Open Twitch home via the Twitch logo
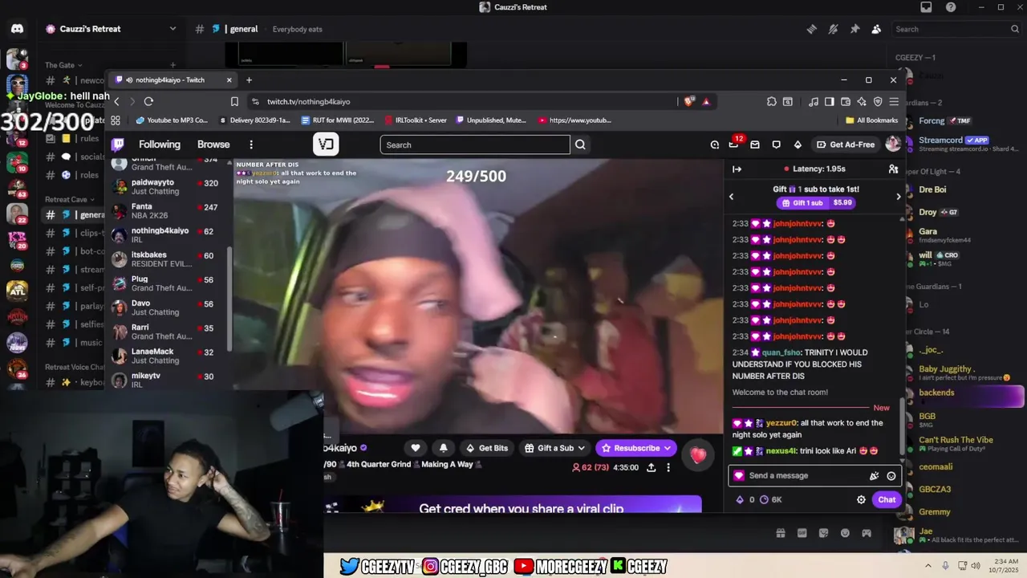This screenshot has height=578, width=1027. 117,144
